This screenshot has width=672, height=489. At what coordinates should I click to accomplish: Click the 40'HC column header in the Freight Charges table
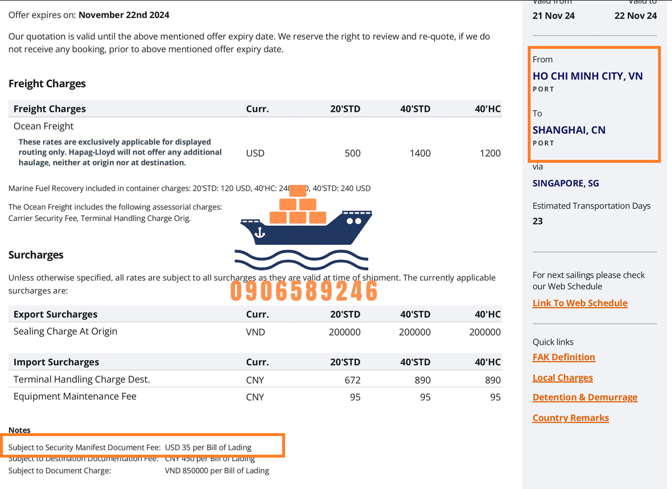tap(488, 109)
